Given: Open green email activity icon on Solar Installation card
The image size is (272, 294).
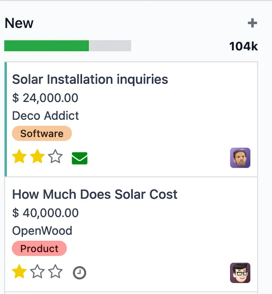Looking at the screenshot, I should coord(79,158).
